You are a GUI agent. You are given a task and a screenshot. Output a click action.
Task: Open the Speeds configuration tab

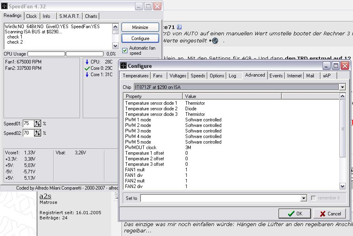[x=198, y=76]
